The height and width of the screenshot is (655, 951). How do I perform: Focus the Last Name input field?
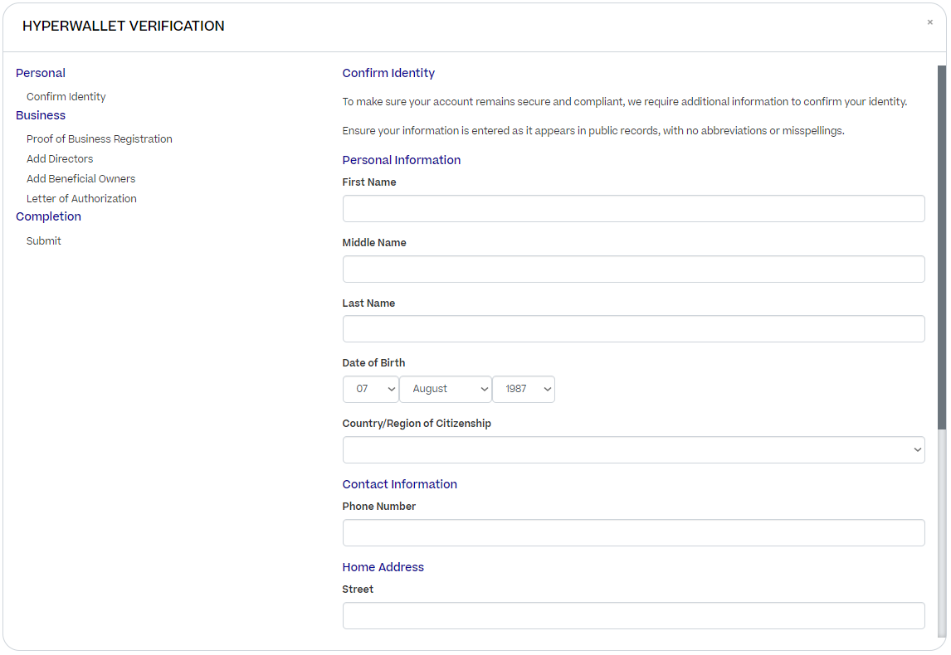coord(633,329)
